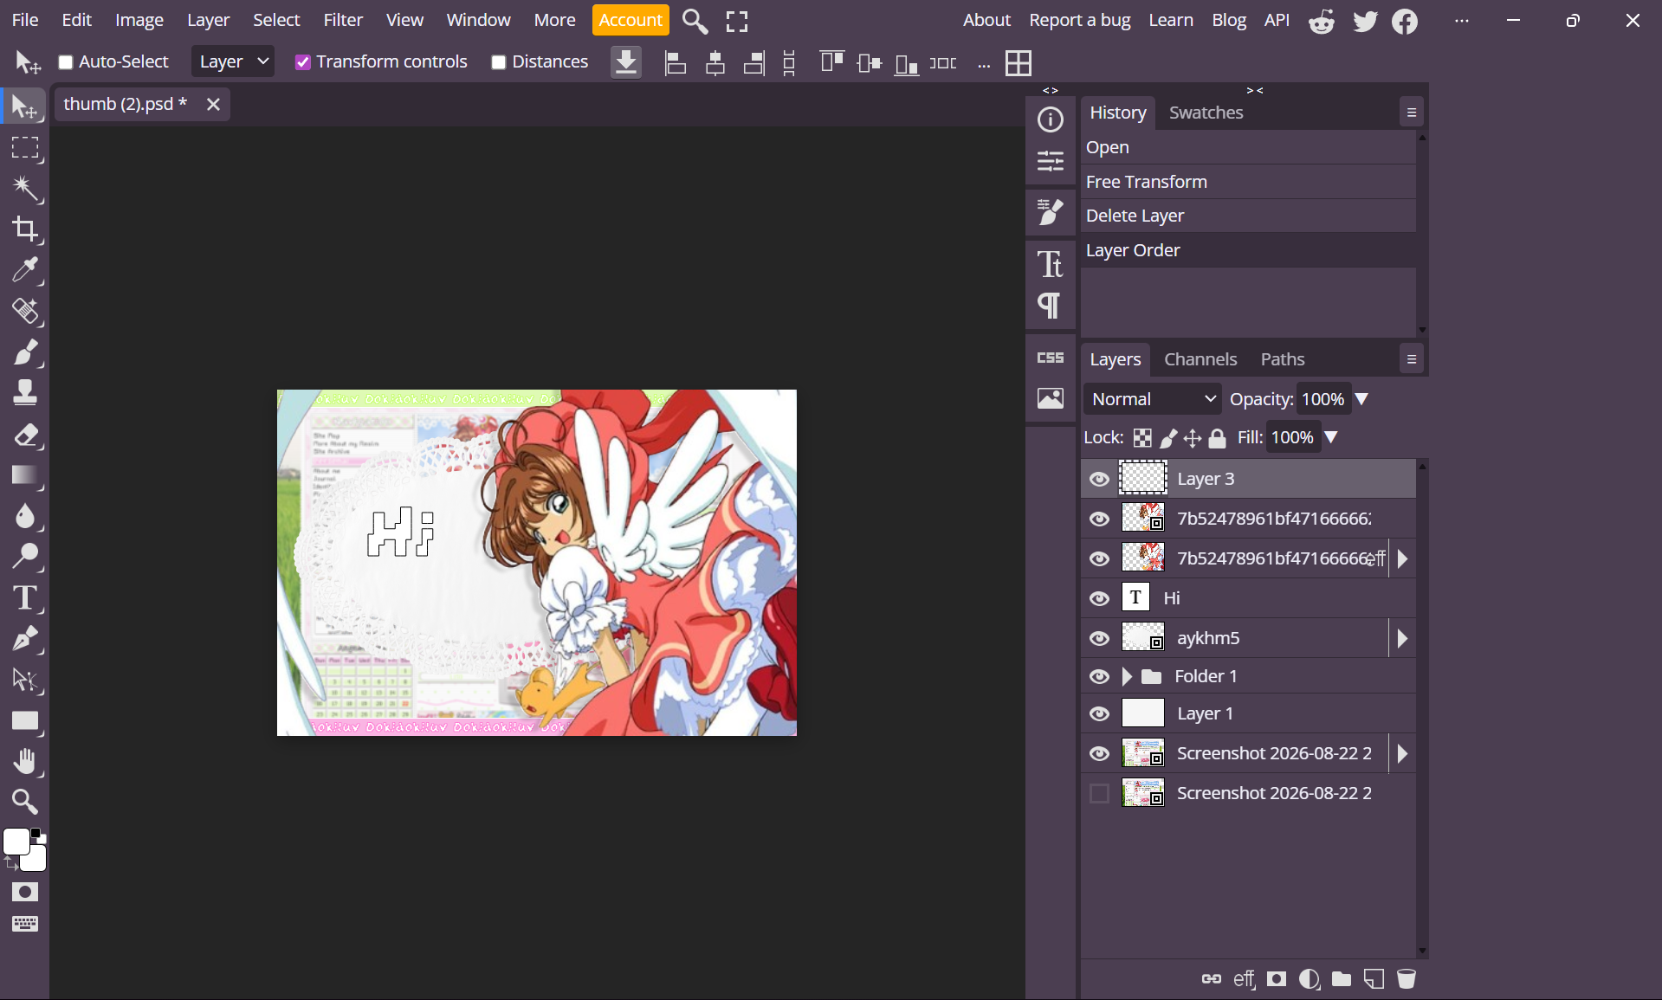
Task: Select the Eraser tool
Action: pyautogui.click(x=25, y=434)
